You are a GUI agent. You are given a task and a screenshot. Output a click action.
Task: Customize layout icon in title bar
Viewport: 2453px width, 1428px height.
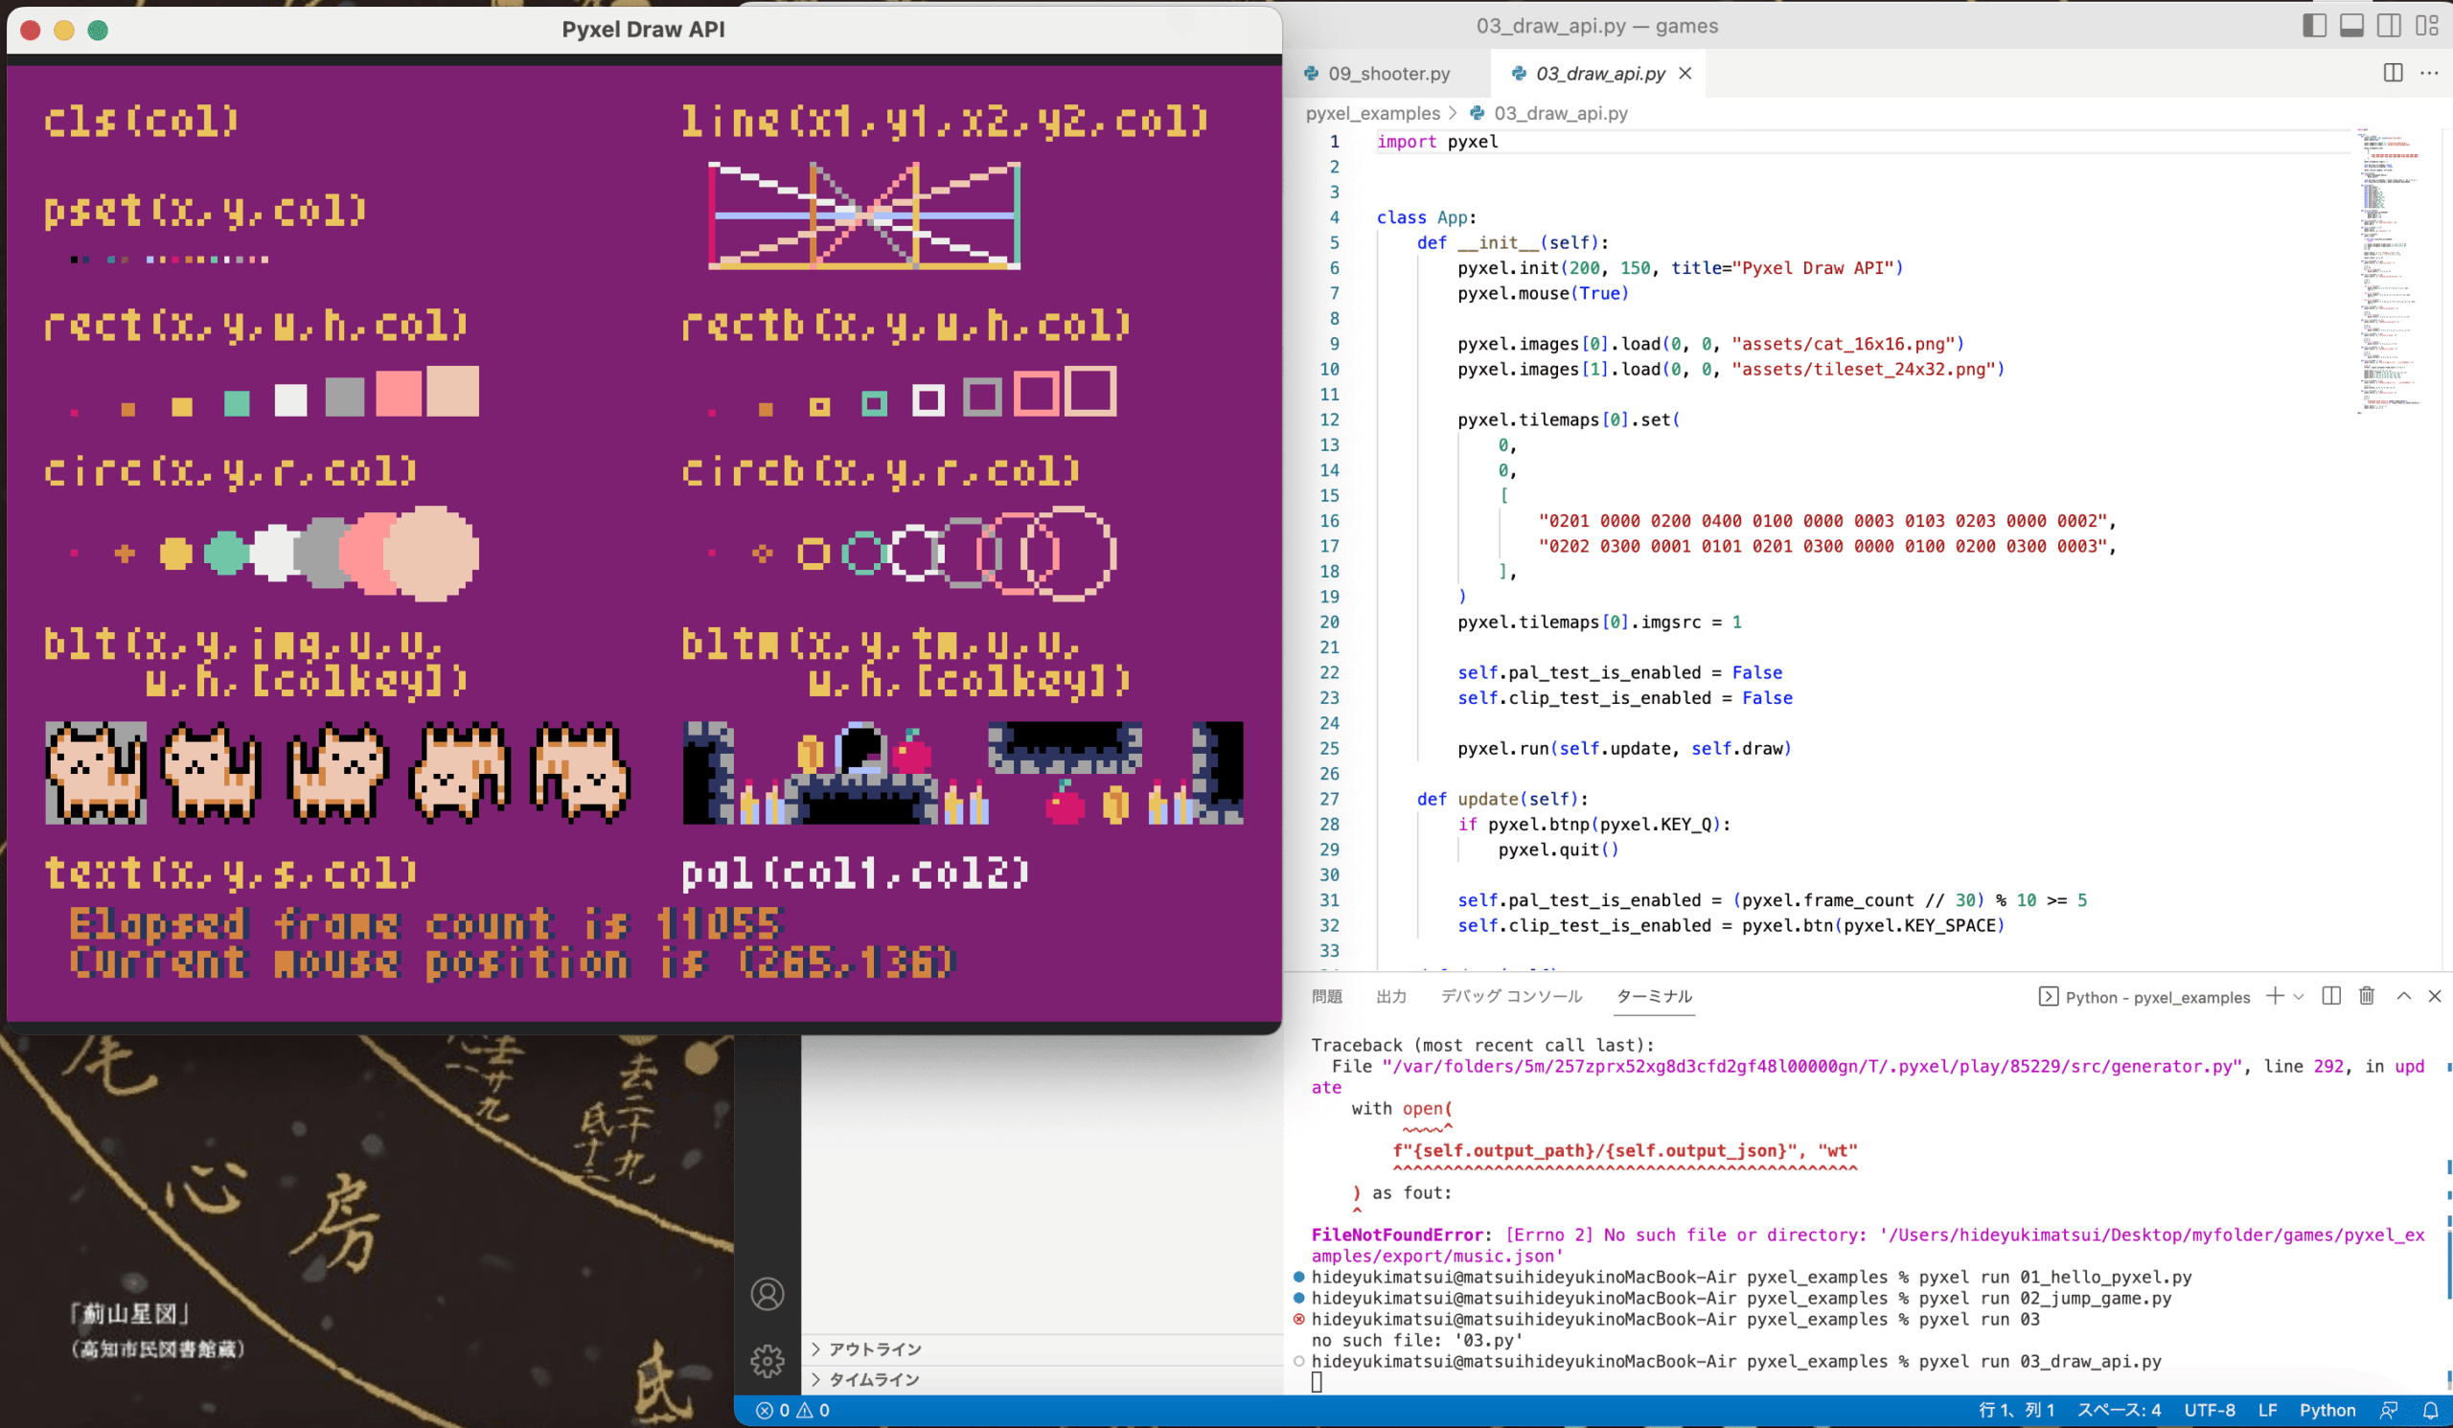(2427, 26)
